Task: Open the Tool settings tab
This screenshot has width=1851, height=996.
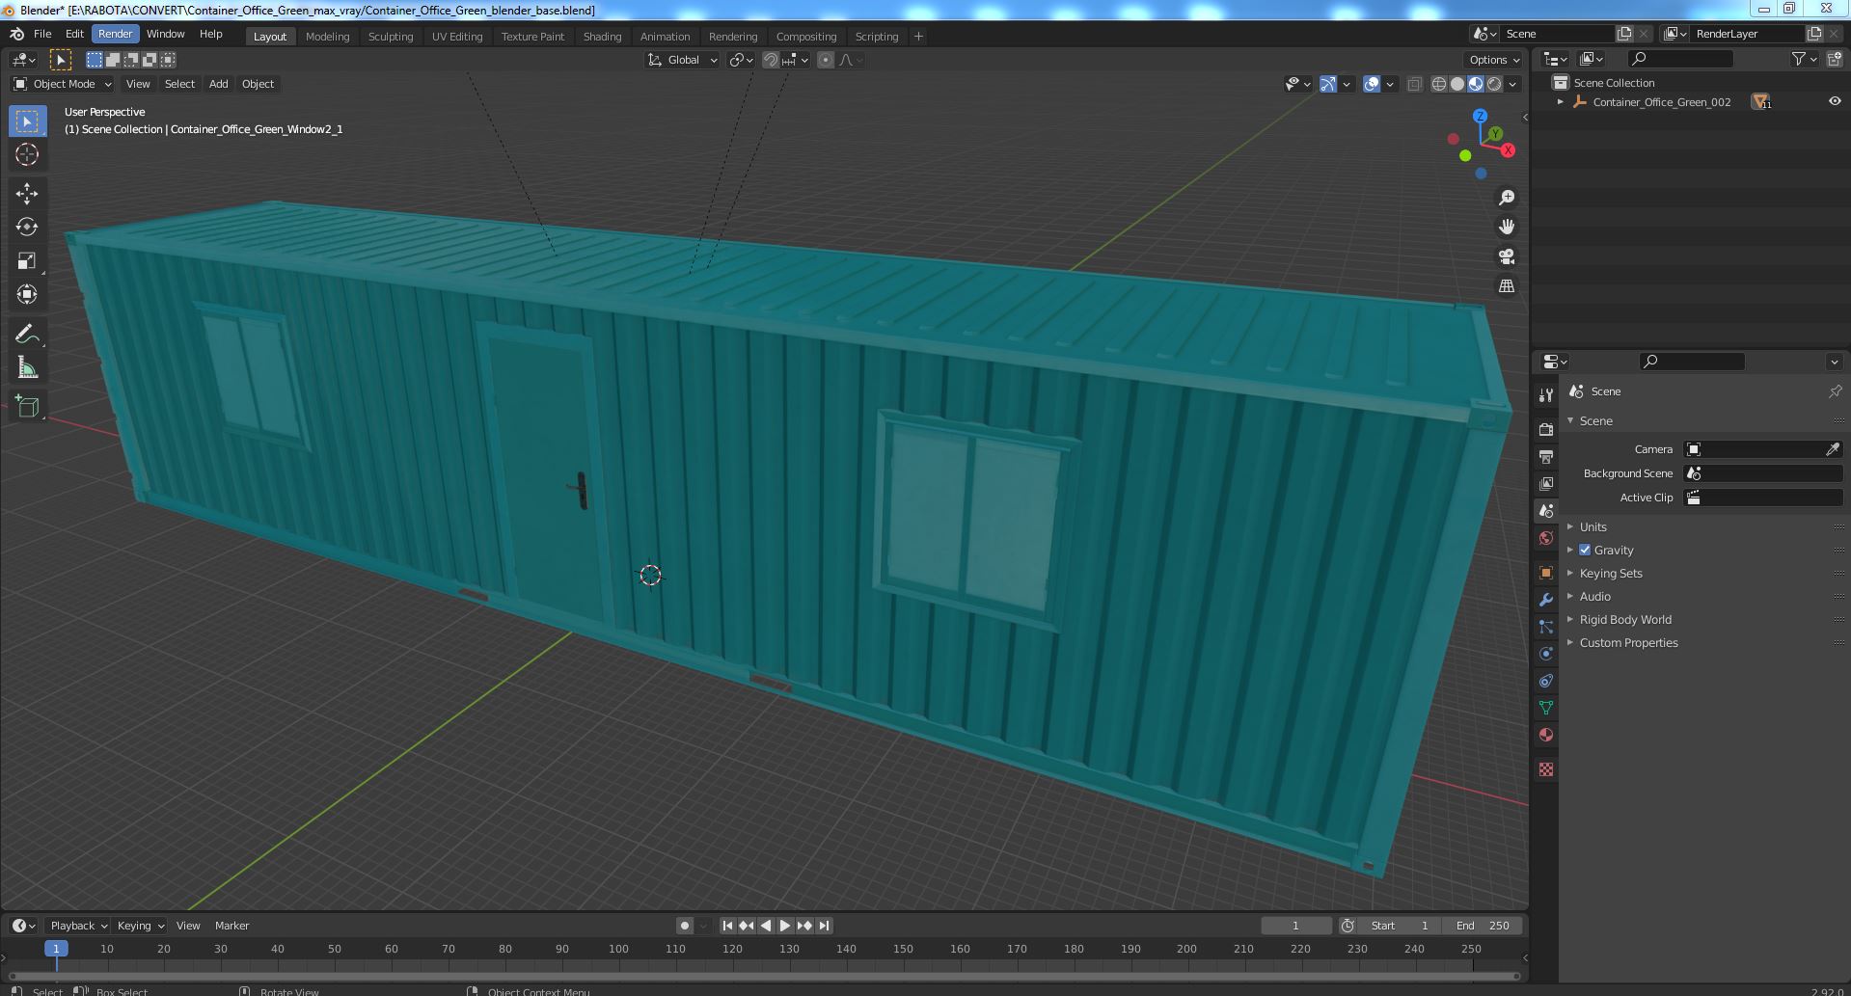Action: (1546, 394)
